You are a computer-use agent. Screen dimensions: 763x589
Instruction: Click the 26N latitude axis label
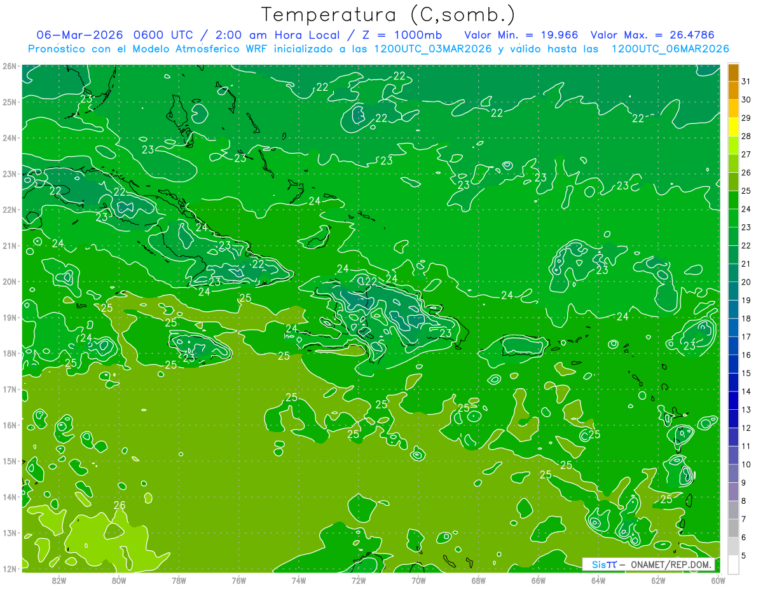pos(9,66)
